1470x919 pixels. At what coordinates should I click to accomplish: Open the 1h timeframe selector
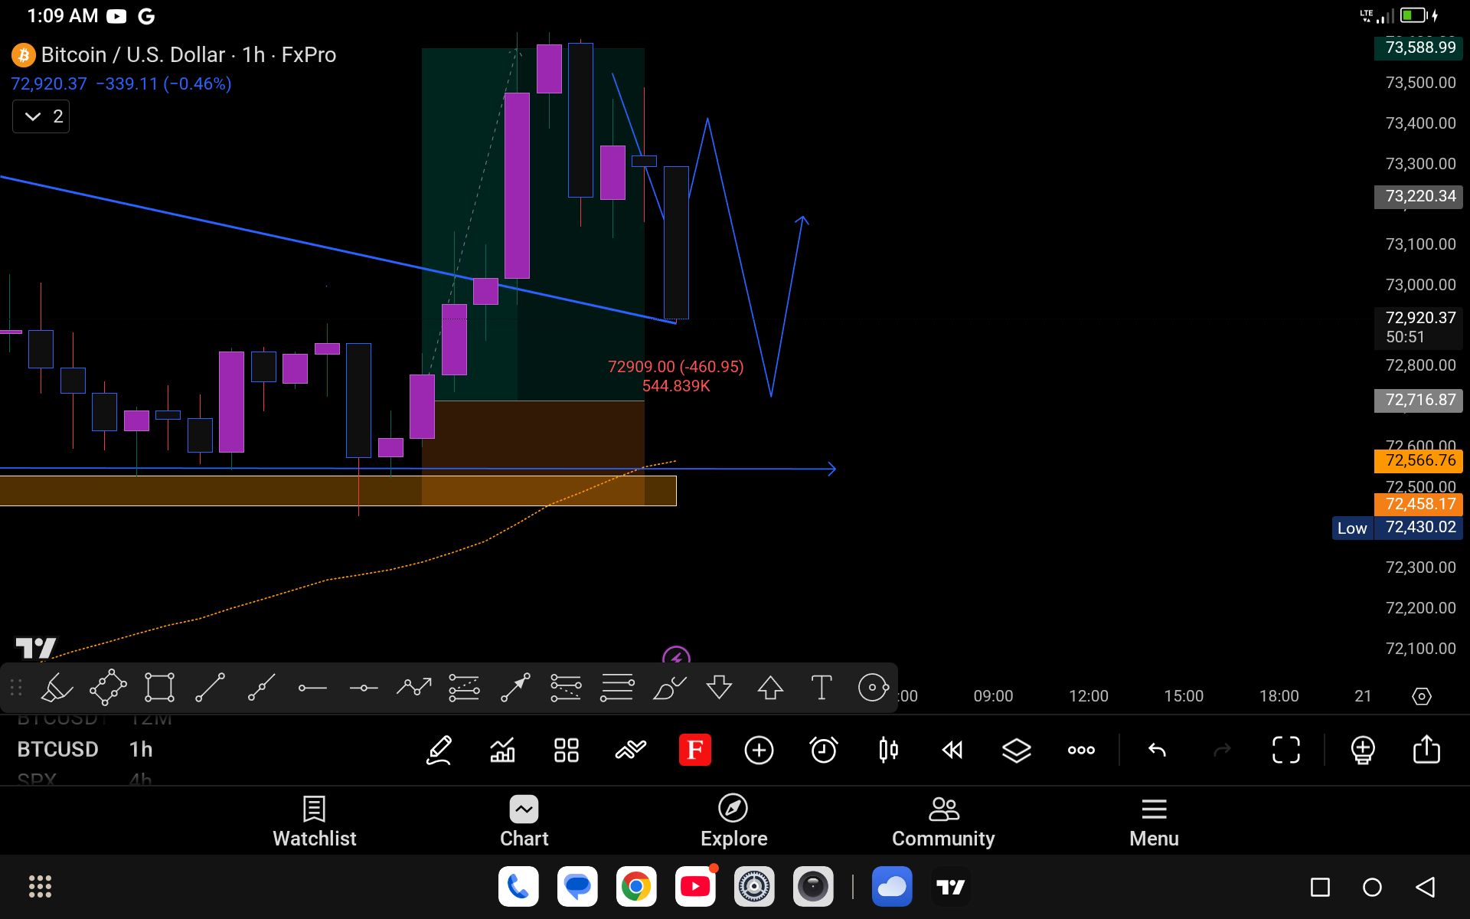point(141,750)
